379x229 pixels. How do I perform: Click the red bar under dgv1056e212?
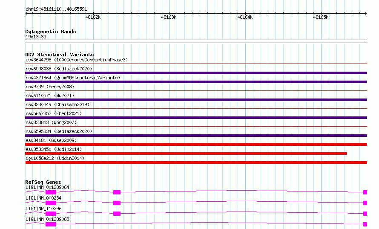[x=196, y=162]
